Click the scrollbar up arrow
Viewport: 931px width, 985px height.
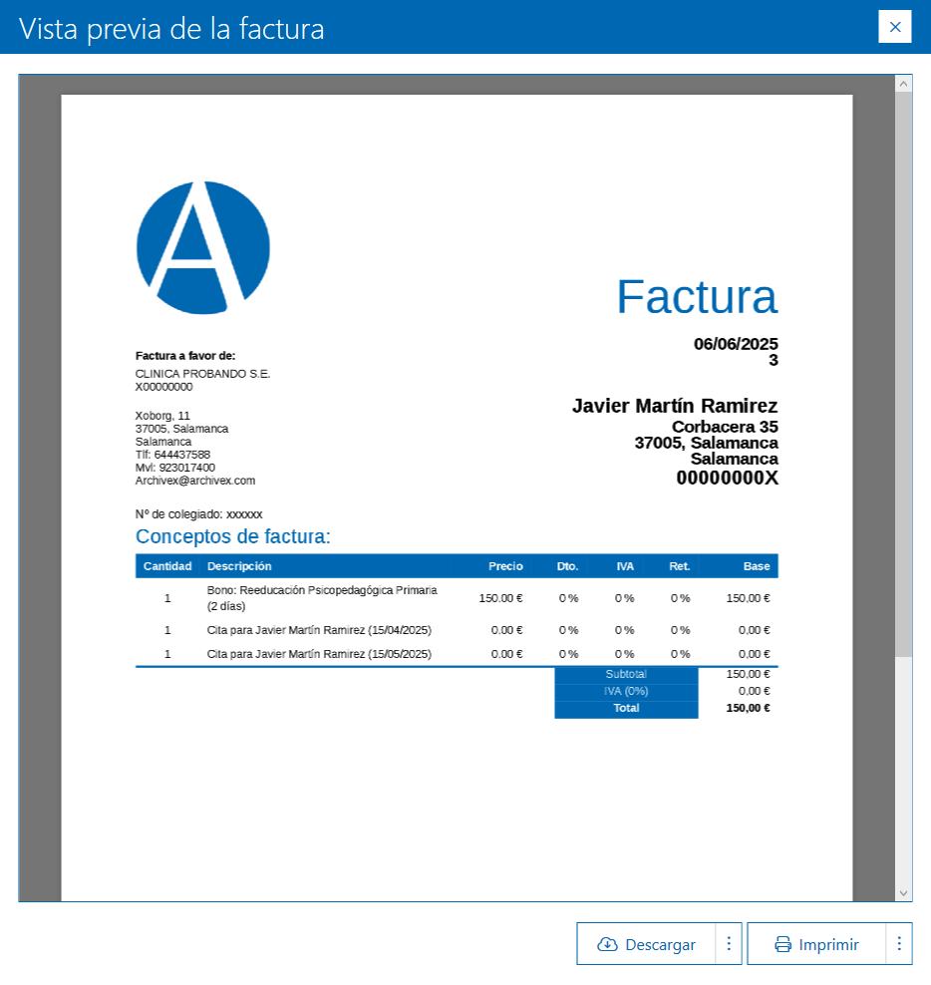pyautogui.click(x=904, y=83)
